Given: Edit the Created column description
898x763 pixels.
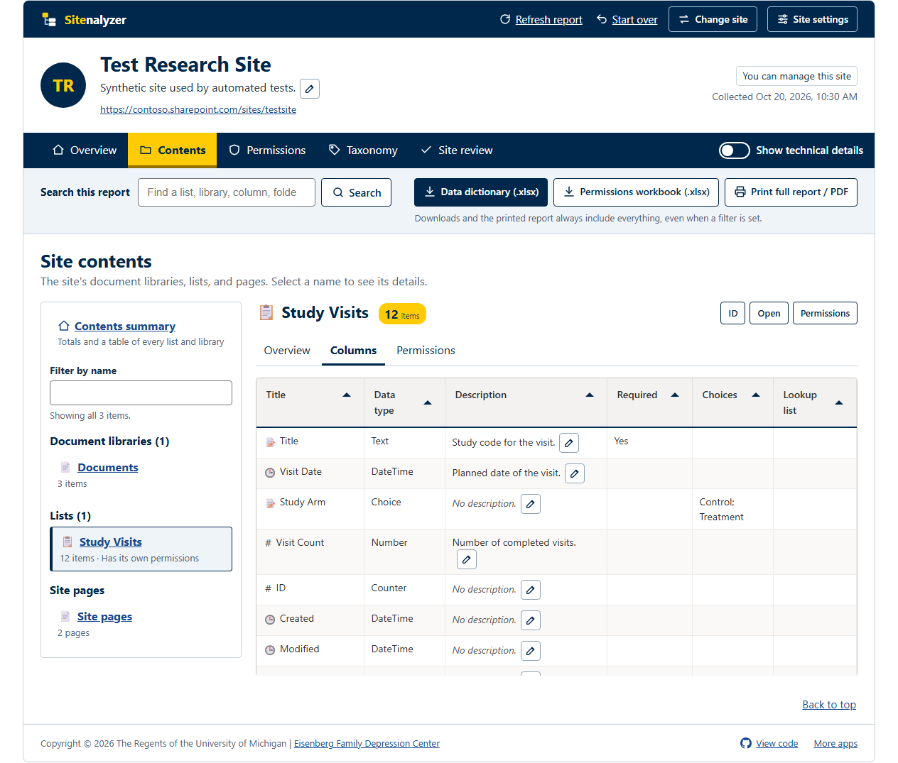Looking at the screenshot, I should 531,620.
